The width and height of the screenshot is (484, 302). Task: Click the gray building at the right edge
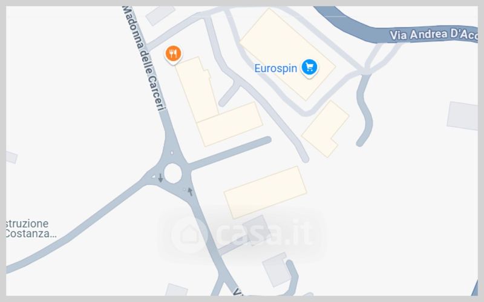(462, 116)
